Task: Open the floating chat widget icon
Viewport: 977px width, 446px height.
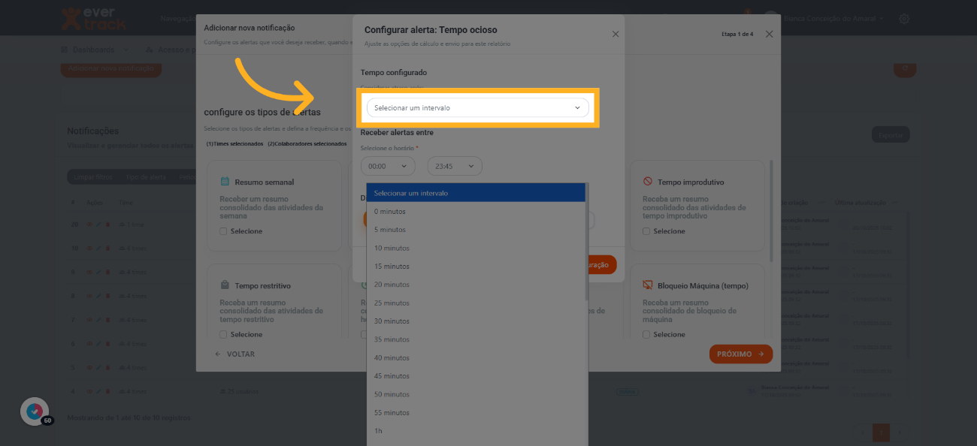Action: 35,411
